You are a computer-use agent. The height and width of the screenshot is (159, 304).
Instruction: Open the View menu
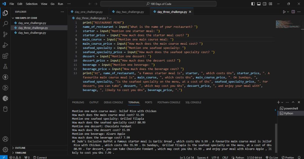(x=44, y=4)
